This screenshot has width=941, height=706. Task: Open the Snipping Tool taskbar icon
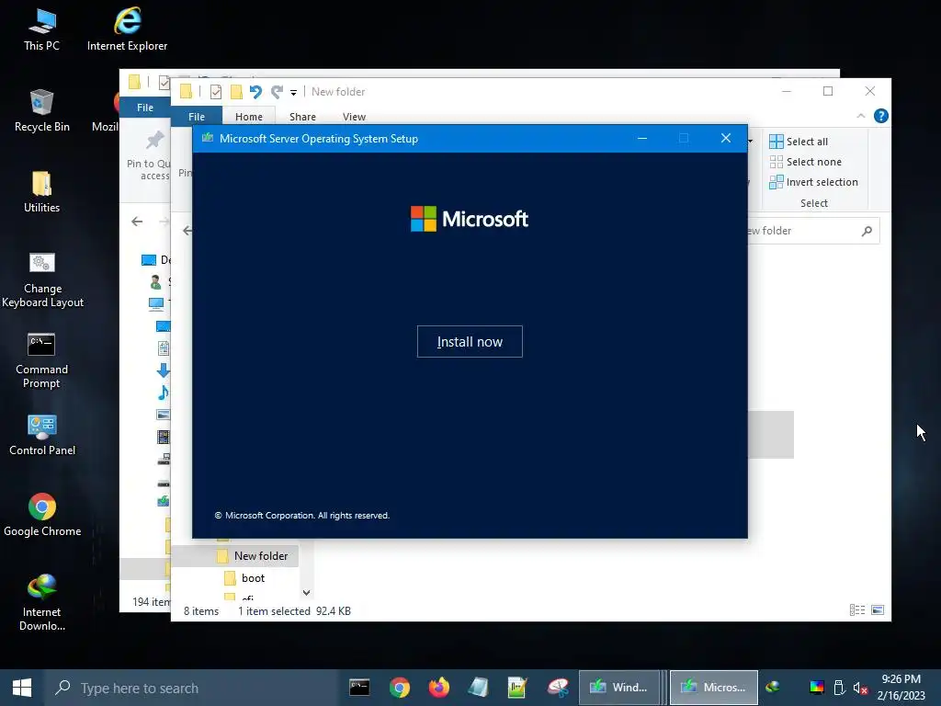(558, 688)
